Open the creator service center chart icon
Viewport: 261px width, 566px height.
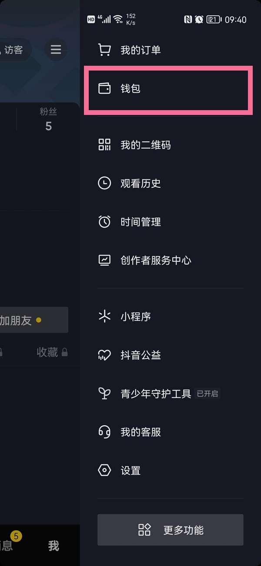[104, 260]
